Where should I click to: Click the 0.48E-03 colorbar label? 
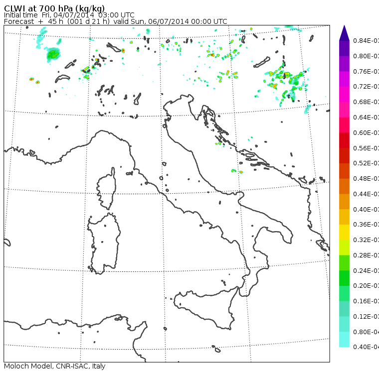(x=366, y=179)
